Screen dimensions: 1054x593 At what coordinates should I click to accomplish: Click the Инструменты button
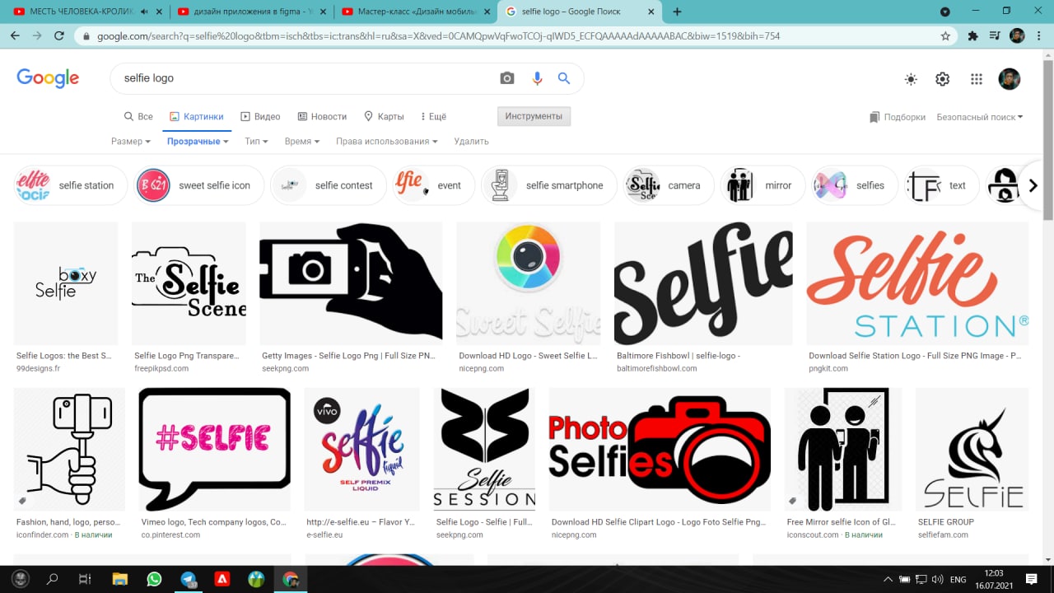[x=534, y=116]
